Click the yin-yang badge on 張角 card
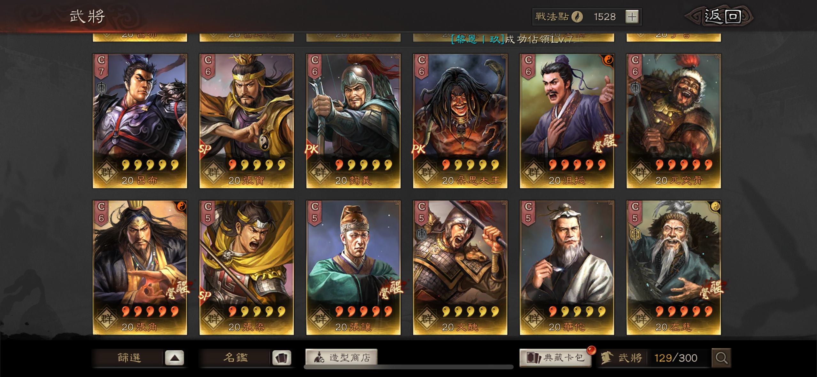 181,206
